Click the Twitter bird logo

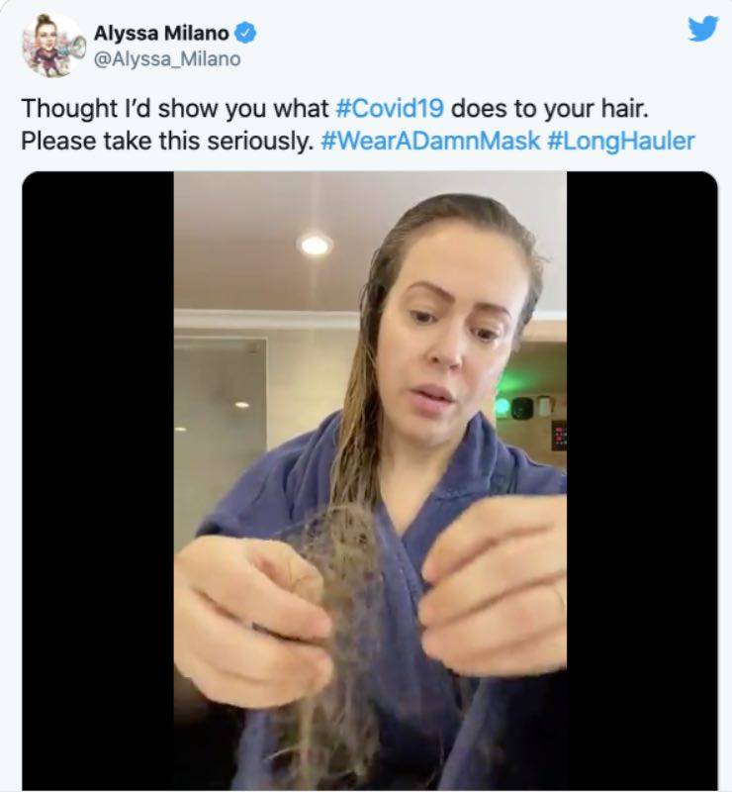(703, 29)
